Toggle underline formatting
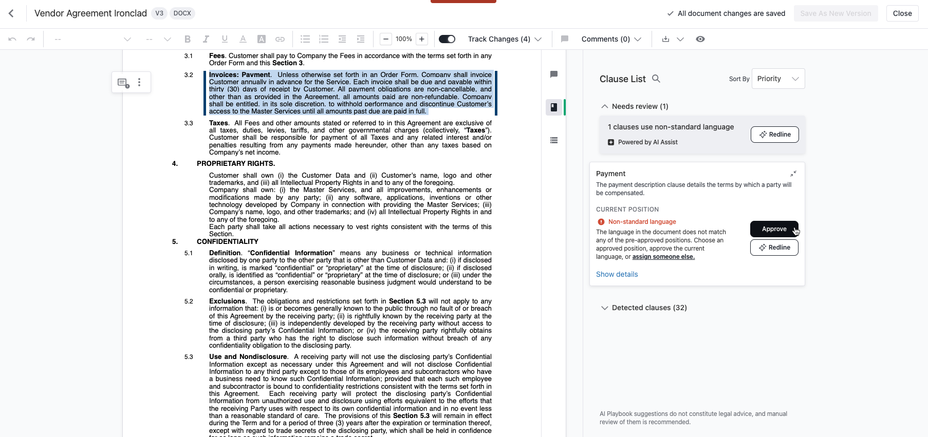Image resolution: width=928 pixels, height=437 pixels. coord(225,39)
